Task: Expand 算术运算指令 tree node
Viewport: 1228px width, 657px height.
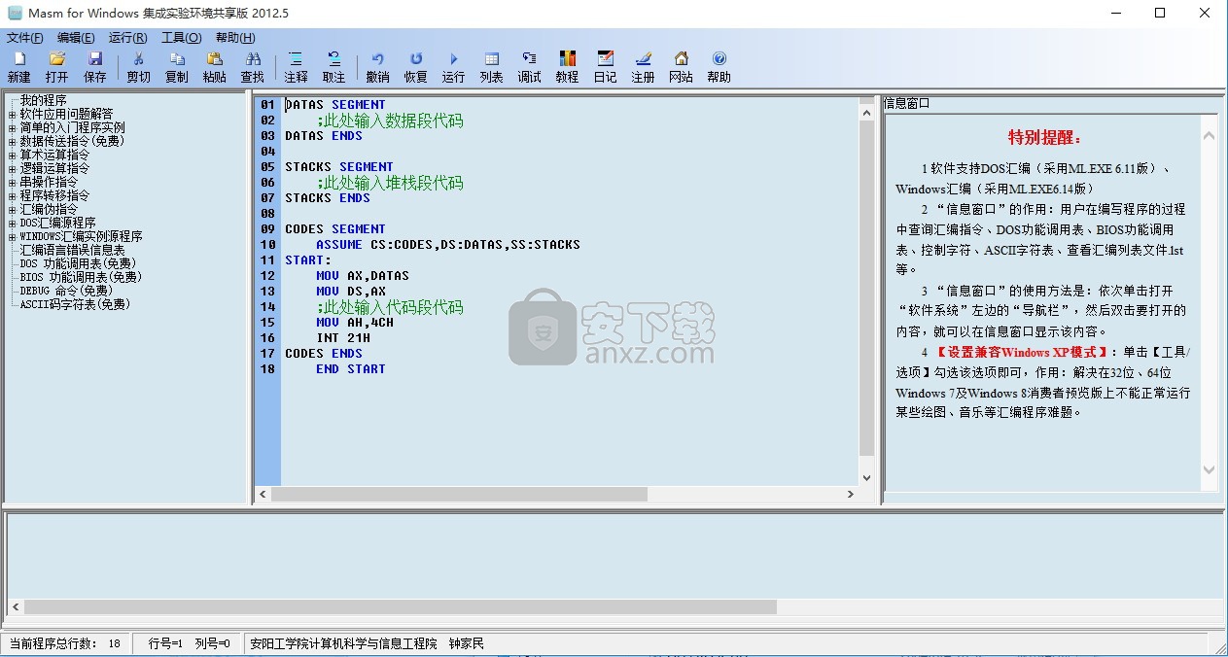Action: point(13,155)
